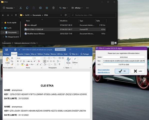Justify the paragraph in Word
The height and width of the screenshot is (120, 149).
coord(54,61)
